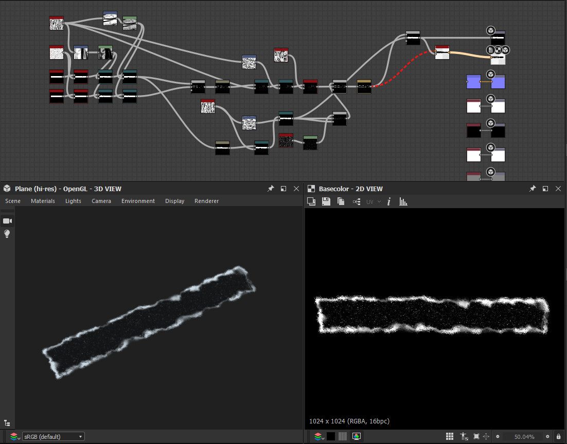
Task: Click the fit-to-view icon in 2D view status bar
Action: [476, 436]
